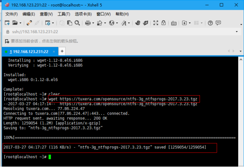Close the 192.168.123.231:22 tab
The width and height of the screenshot is (244, 167).
pos(54,52)
